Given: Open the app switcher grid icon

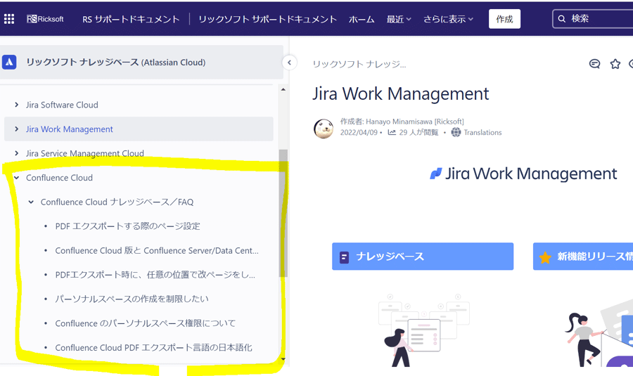Looking at the screenshot, I should pyautogui.click(x=9, y=18).
